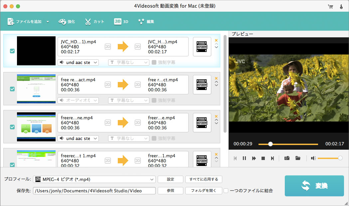This screenshot has width=349, height=206.
Task: Open the 3D settings tool
Action: pos(121,21)
